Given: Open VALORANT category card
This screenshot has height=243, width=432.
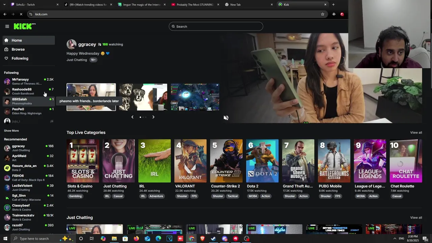Looking at the screenshot, I should click(x=190, y=161).
